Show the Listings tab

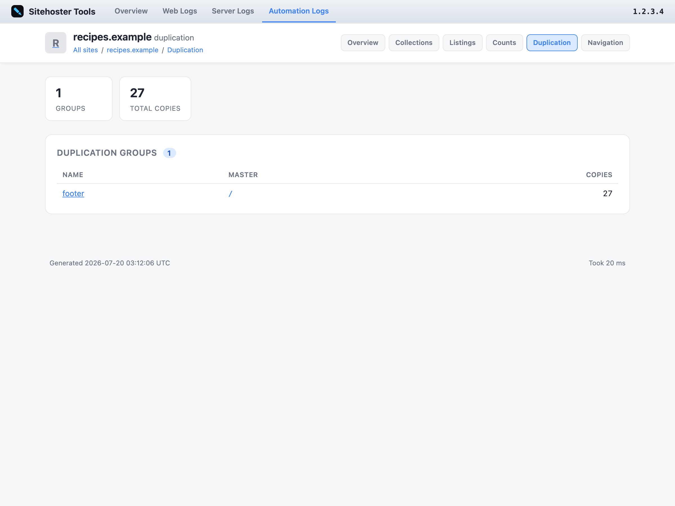(x=462, y=43)
